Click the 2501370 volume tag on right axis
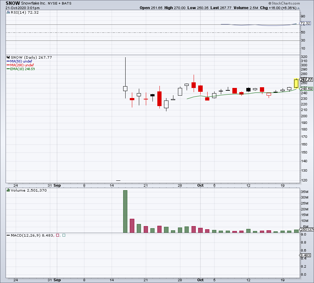This screenshot has height=283, width=314. [x=307, y=229]
